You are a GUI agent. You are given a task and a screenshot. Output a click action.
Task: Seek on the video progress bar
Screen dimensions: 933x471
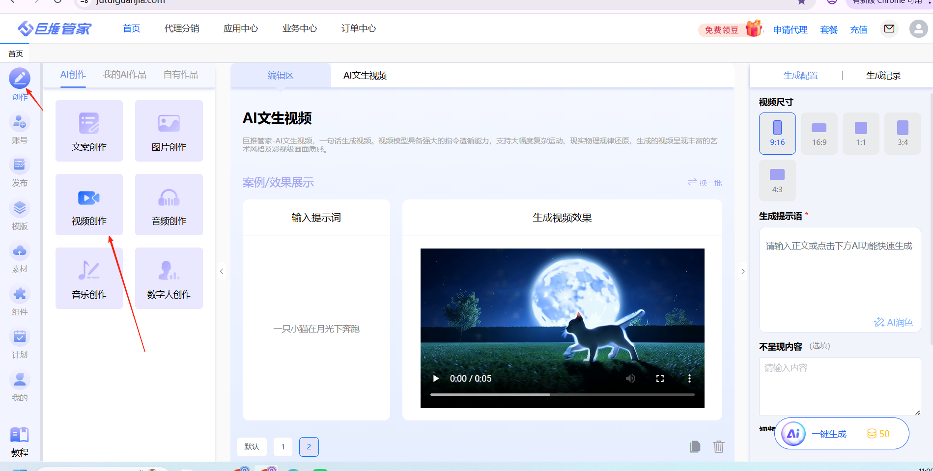563,394
